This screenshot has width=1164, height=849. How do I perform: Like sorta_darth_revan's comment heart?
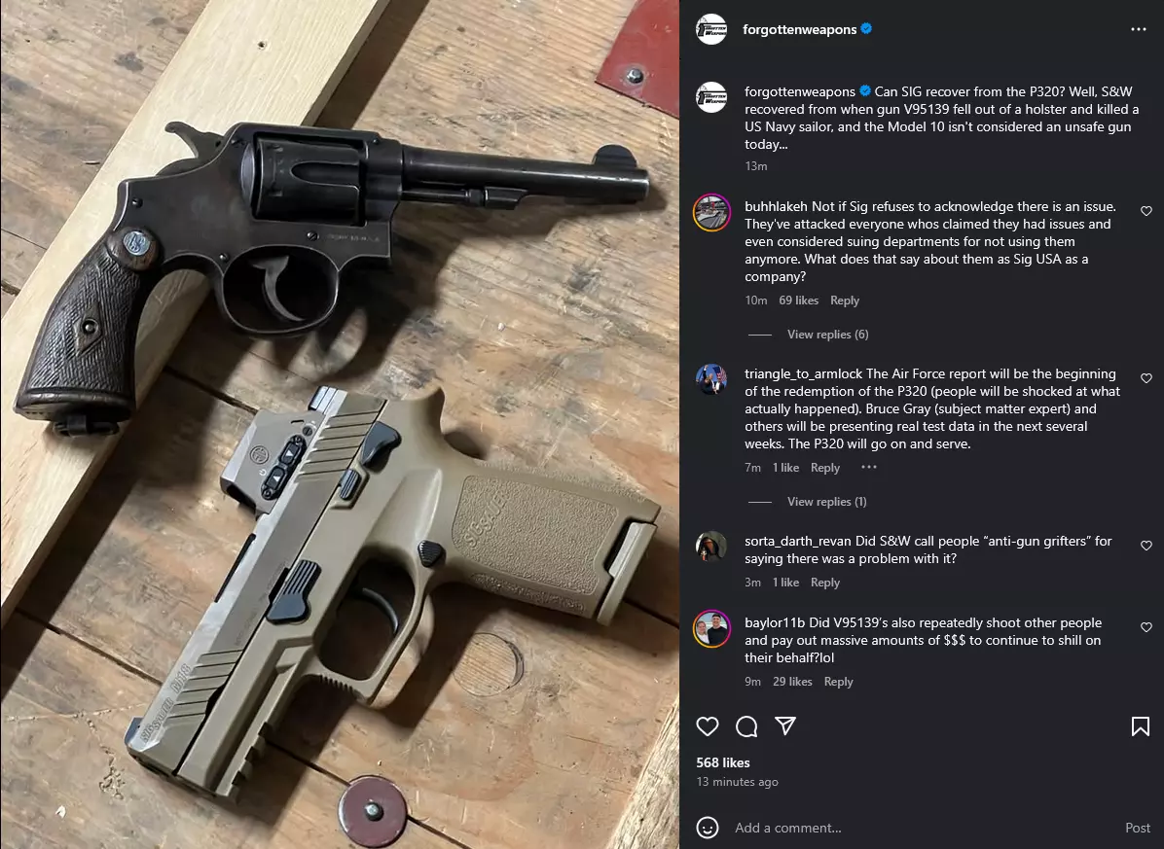(1146, 545)
